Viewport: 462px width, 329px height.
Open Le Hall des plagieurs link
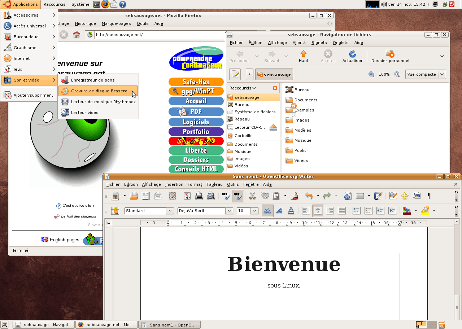point(78,216)
